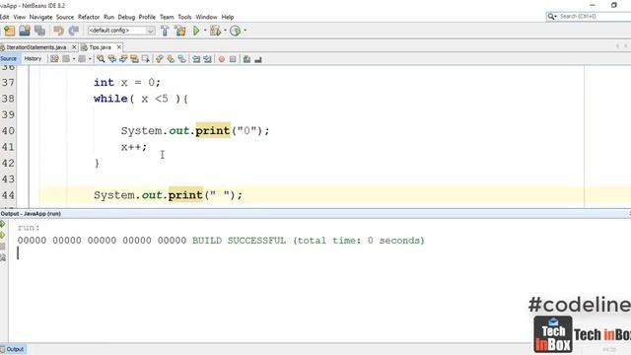Viewport: 631px width, 355px height.
Task: Open the View menu
Action: pyautogui.click(x=20, y=17)
